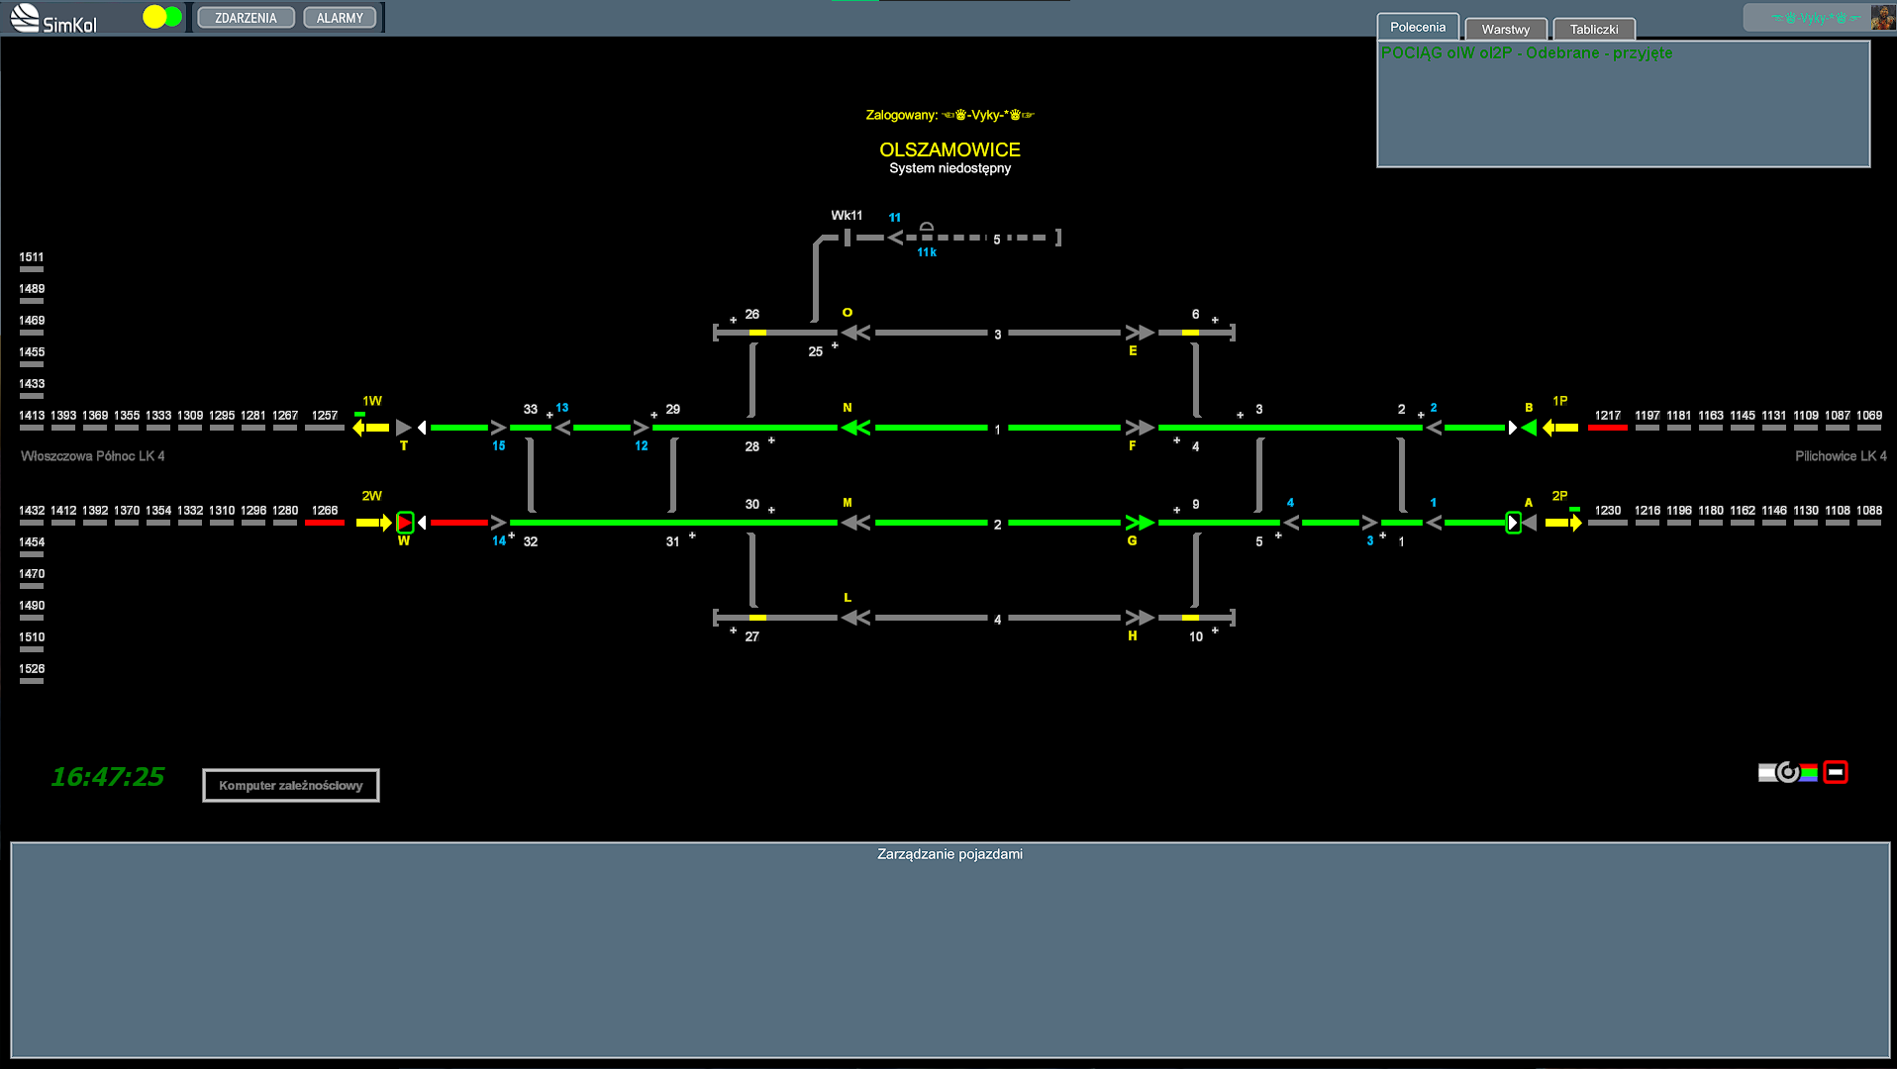Open the ALARMY alarms list
Screen dimensions: 1897x1069
(340, 18)
